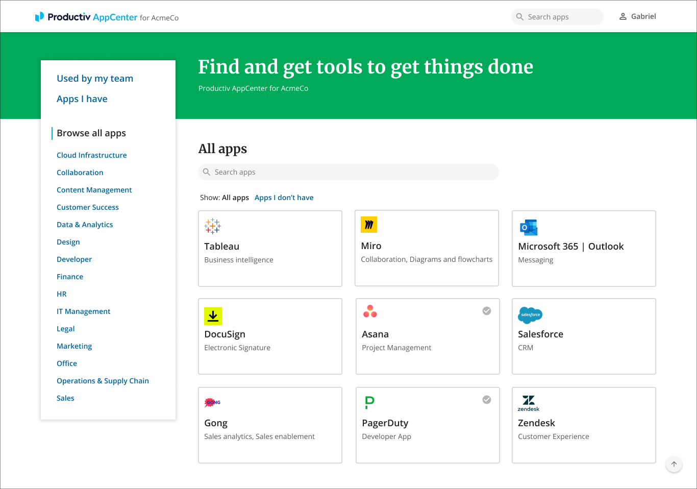
Task: Enable the Apps I don't have filter
Action: (284, 197)
